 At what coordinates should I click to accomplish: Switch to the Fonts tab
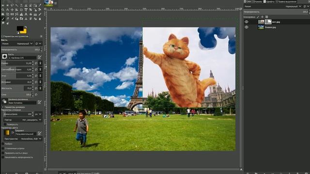269,1
